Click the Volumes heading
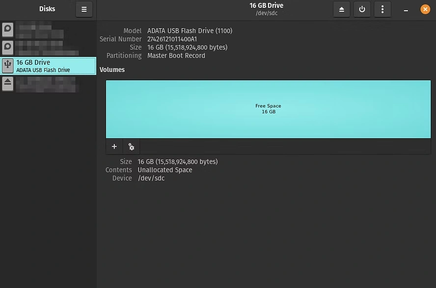The width and height of the screenshot is (436, 288). [x=112, y=70]
